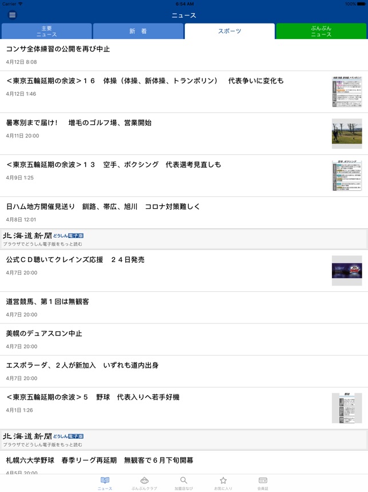Screen dimensions: 368x492
Task: Tap thumbnail of the 体操 gymnastics article
Action: (x=347, y=92)
